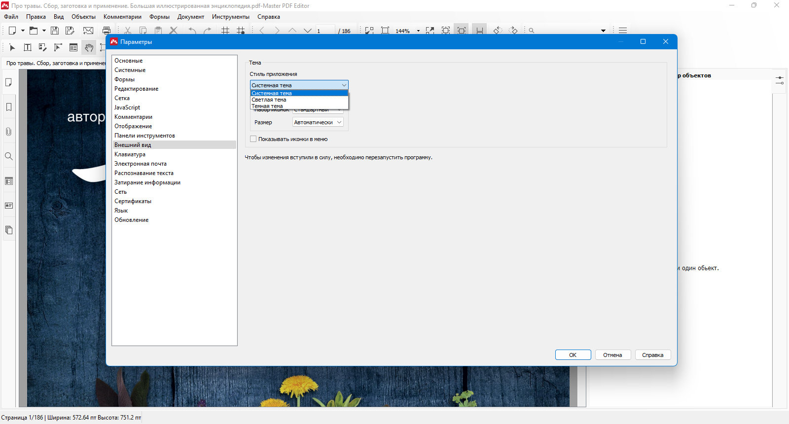Open the Размер Автоматически dropdown

click(x=318, y=122)
